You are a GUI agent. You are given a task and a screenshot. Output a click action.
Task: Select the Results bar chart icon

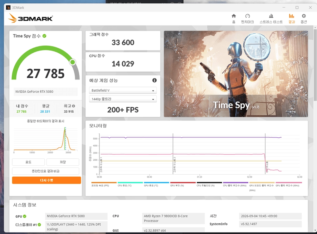coord(291,16)
